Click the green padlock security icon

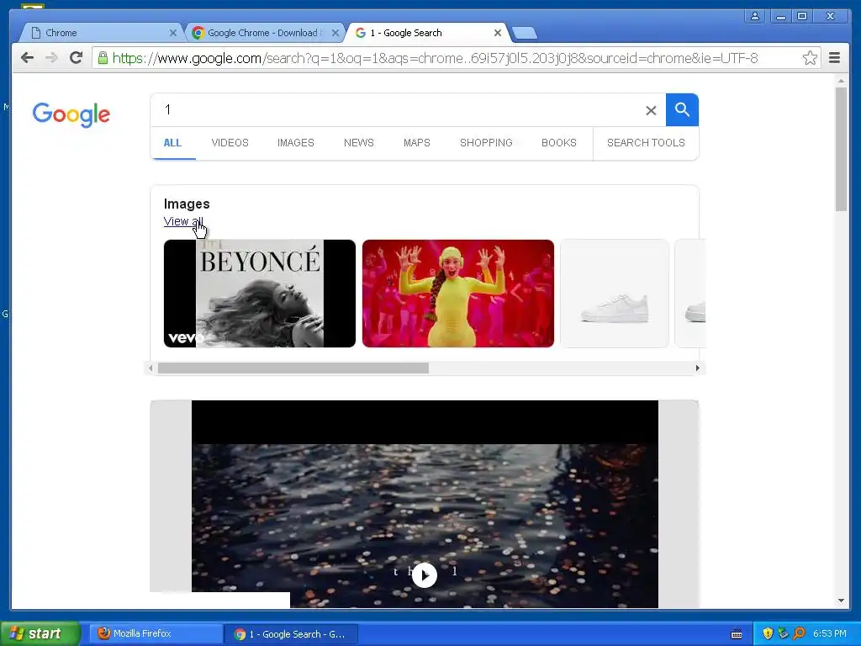102,58
